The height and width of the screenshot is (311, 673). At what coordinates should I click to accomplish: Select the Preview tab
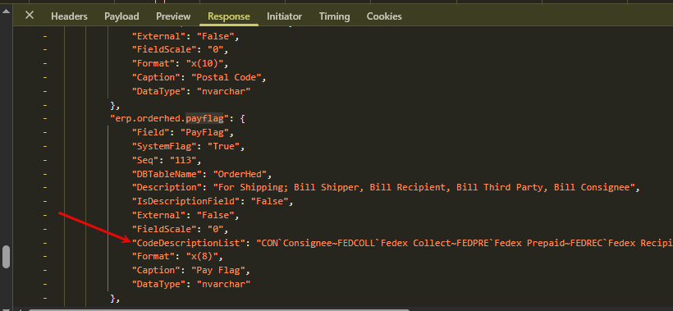[173, 16]
